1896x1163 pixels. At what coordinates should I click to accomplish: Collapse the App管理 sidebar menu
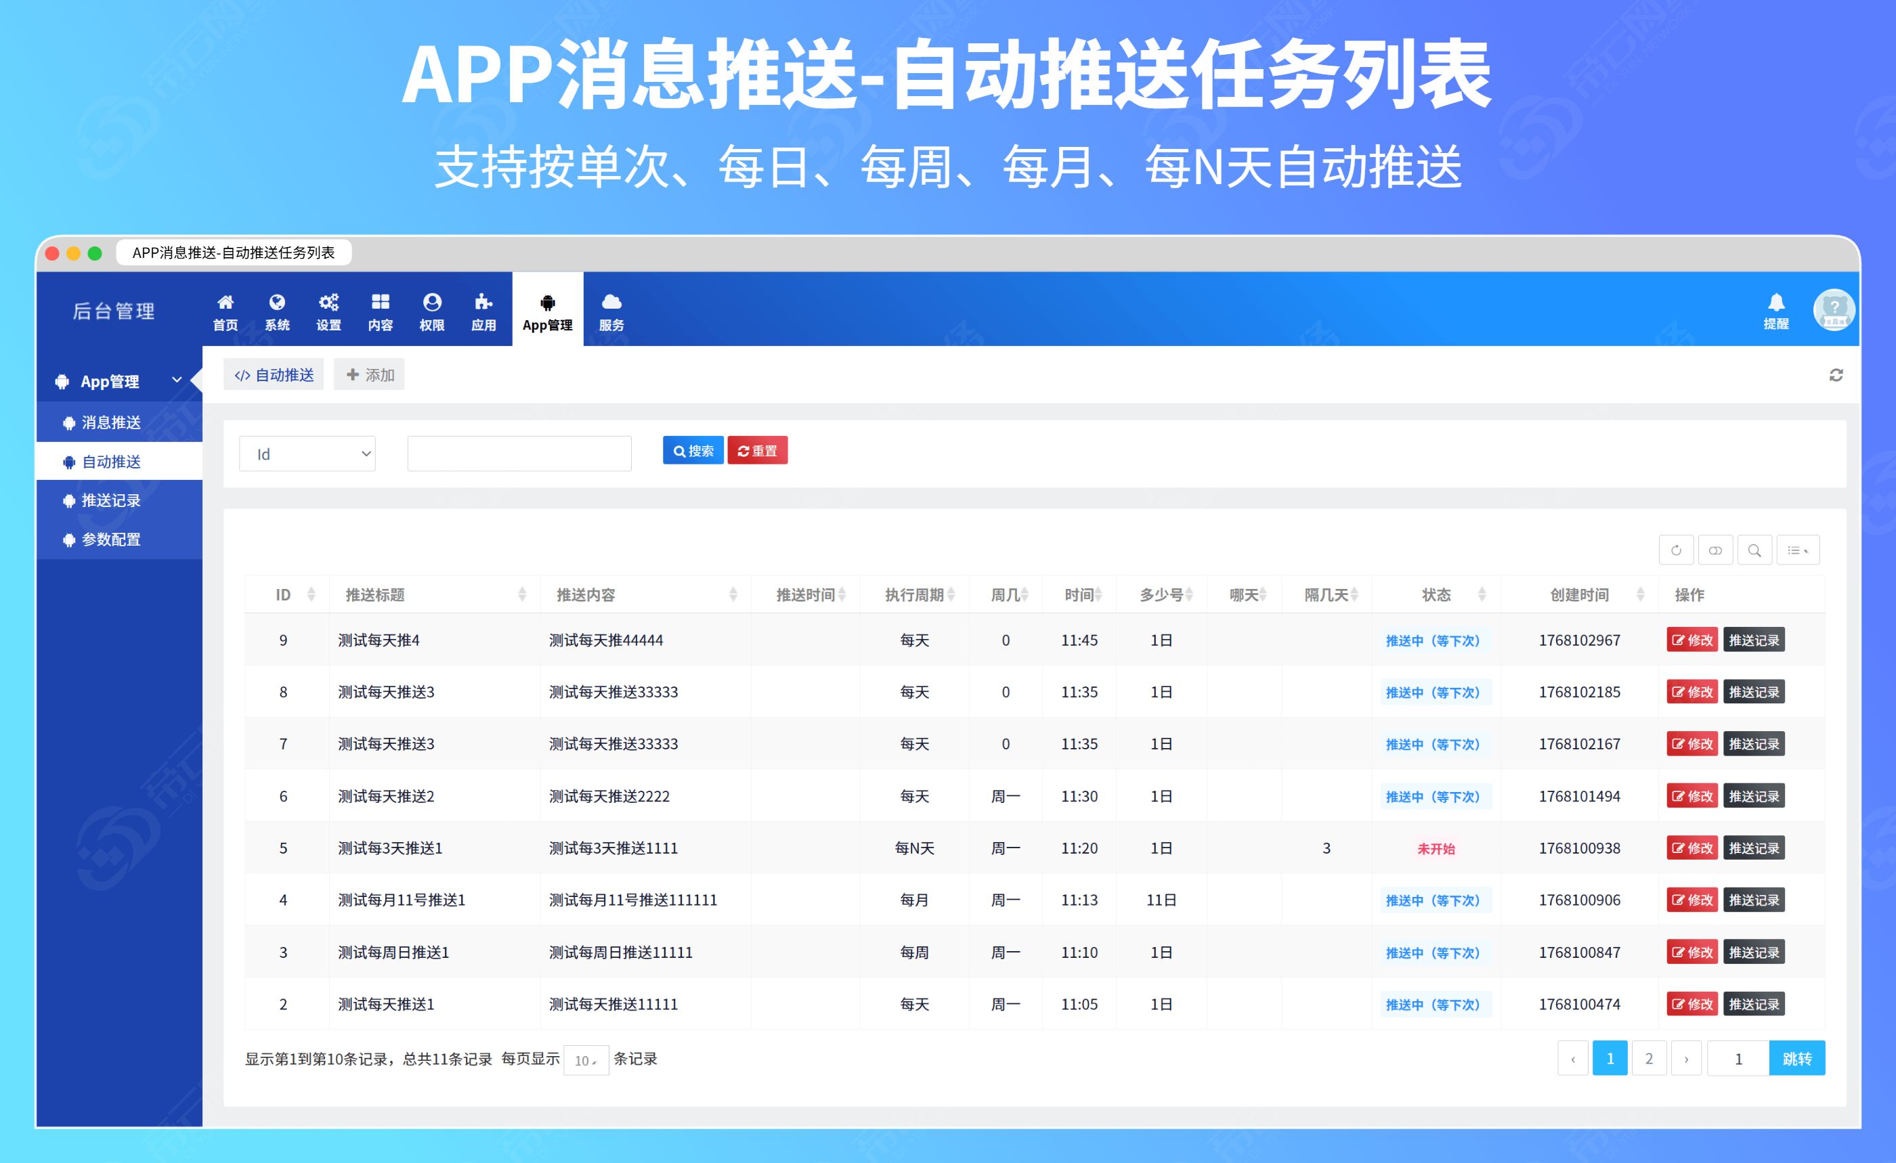click(x=176, y=380)
